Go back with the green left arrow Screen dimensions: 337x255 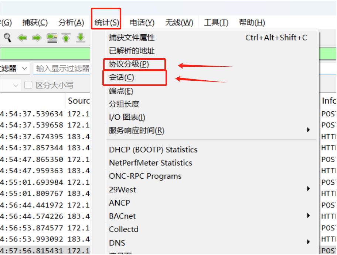click(22, 38)
